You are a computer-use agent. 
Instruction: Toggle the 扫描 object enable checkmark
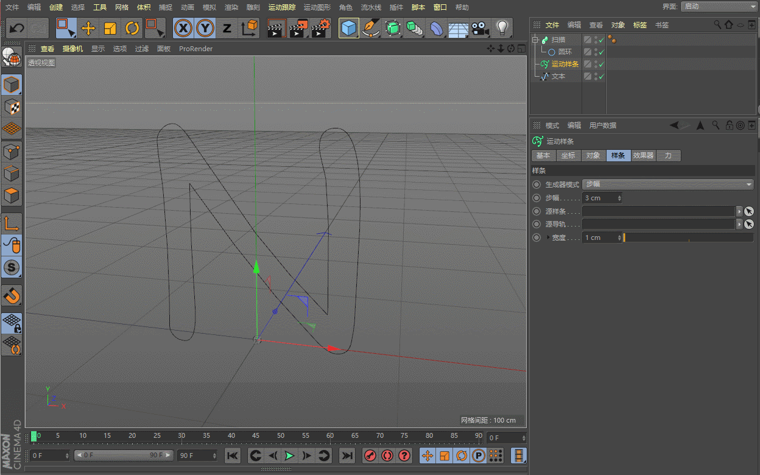coord(602,40)
